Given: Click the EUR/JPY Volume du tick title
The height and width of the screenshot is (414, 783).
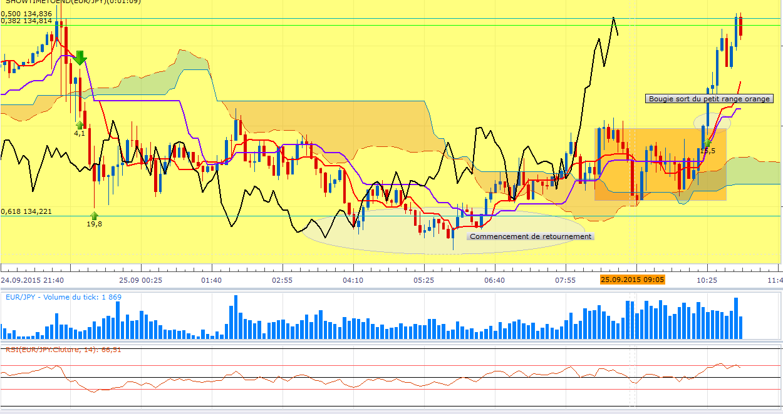Looking at the screenshot, I should pos(63,297).
